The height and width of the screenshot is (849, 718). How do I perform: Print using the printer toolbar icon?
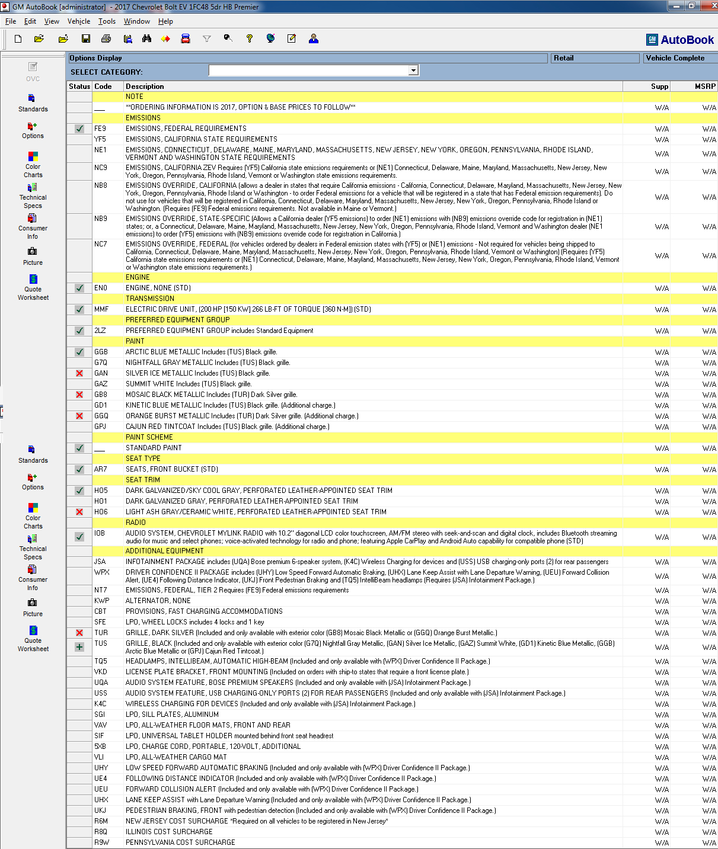point(106,39)
